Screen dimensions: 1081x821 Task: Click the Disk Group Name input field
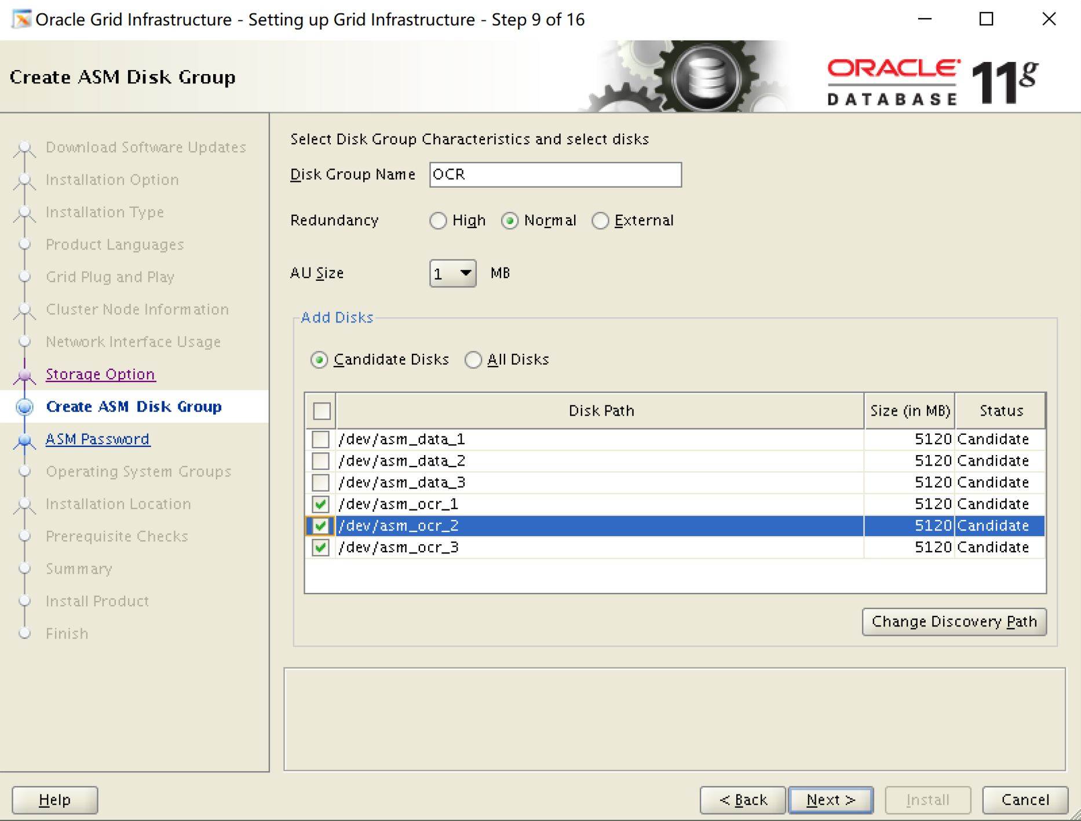[x=556, y=174]
